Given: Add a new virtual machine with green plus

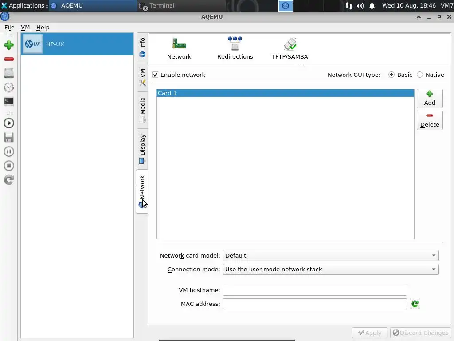Looking at the screenshot, I should coord(9,45).
